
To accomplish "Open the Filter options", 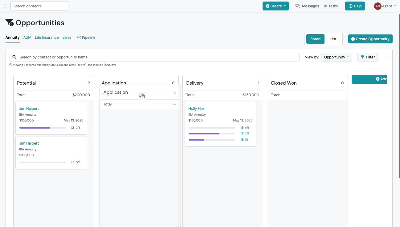I will point(368,57).
